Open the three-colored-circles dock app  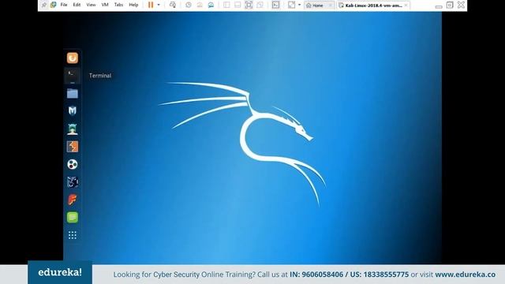click(73, 164)
